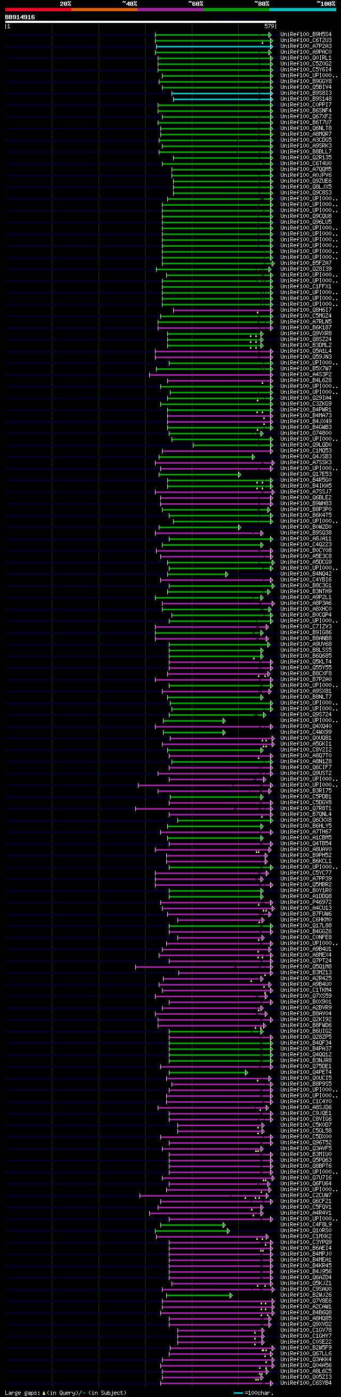Click the label UniRef100_A9SX81

pos(306,691)
